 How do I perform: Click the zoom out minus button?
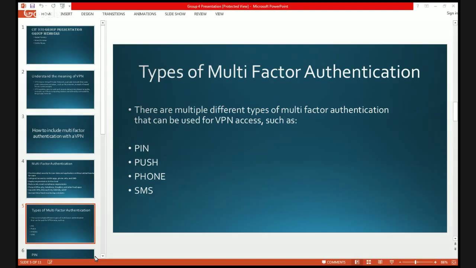coord(399,262)
